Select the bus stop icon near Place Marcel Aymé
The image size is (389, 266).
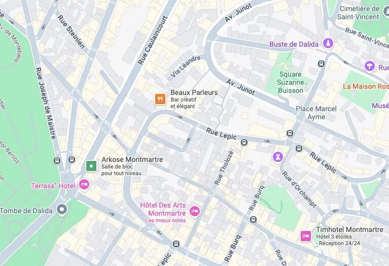pos(290,134)
